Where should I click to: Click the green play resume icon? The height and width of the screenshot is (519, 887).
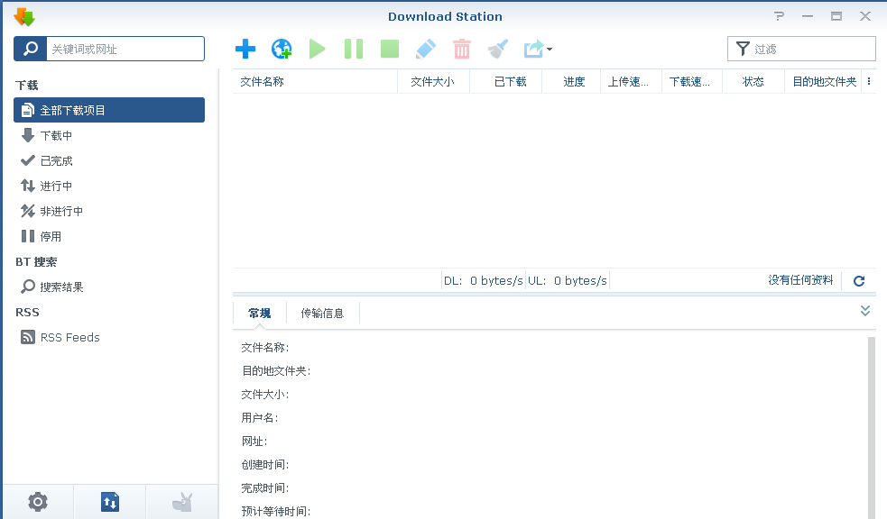(x=318, y=50)
